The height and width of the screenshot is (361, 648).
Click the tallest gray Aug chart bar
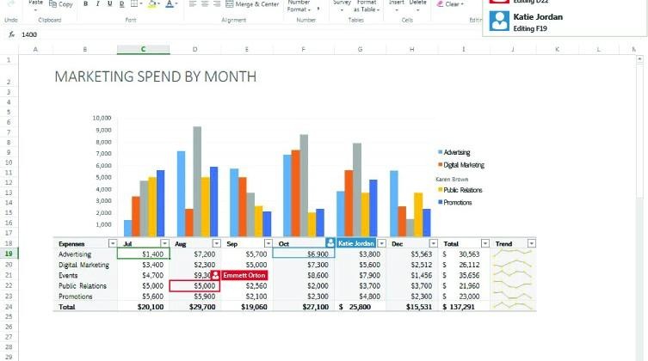(x=197, y=181)
